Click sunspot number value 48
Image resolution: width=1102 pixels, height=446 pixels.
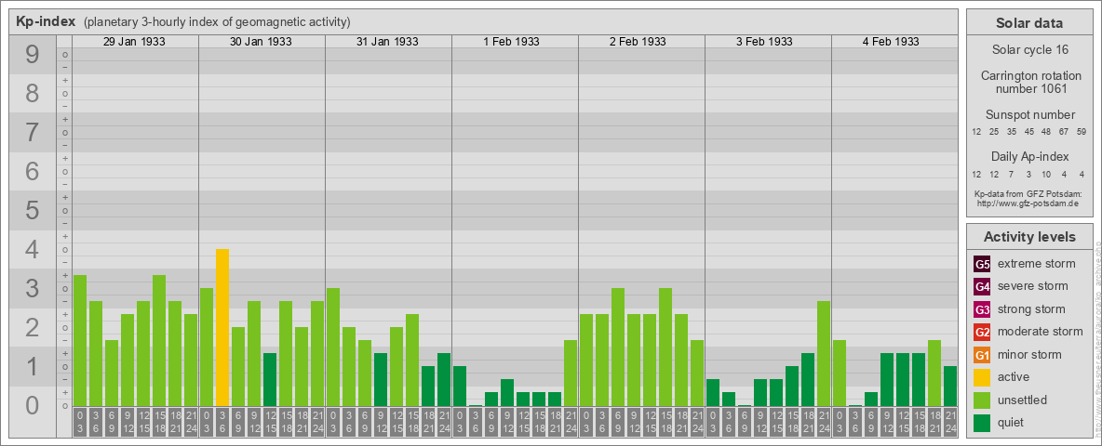(x=1046, y=132)
